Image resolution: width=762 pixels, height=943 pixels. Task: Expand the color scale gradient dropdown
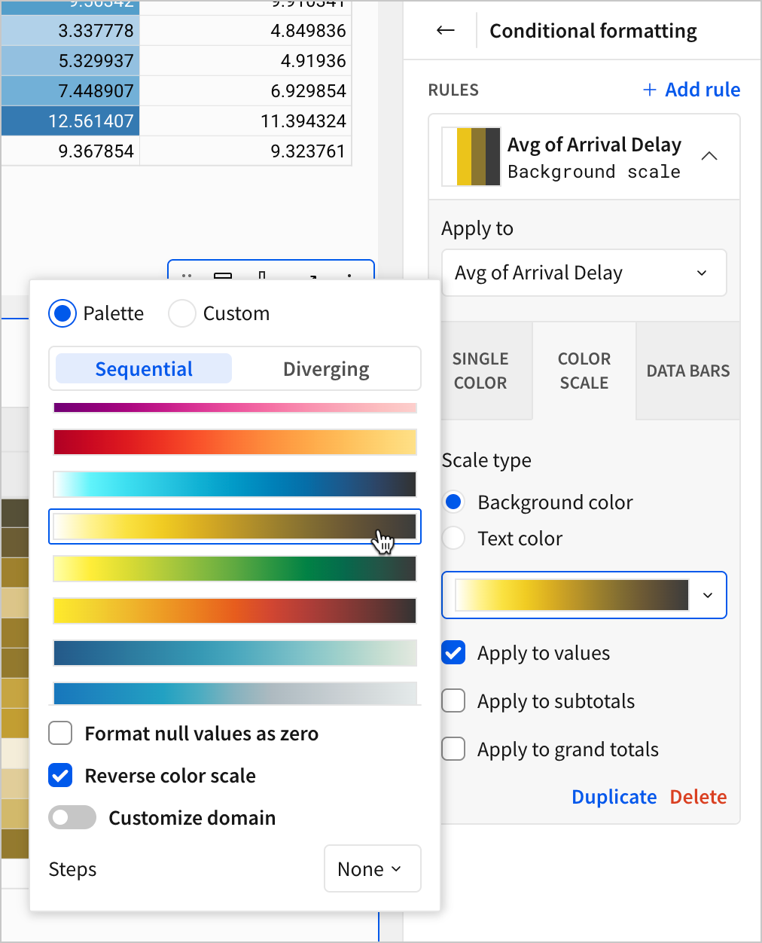[x=707, y=595]
